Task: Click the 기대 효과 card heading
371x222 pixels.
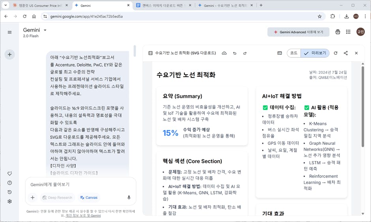Action: coord(273,213)
